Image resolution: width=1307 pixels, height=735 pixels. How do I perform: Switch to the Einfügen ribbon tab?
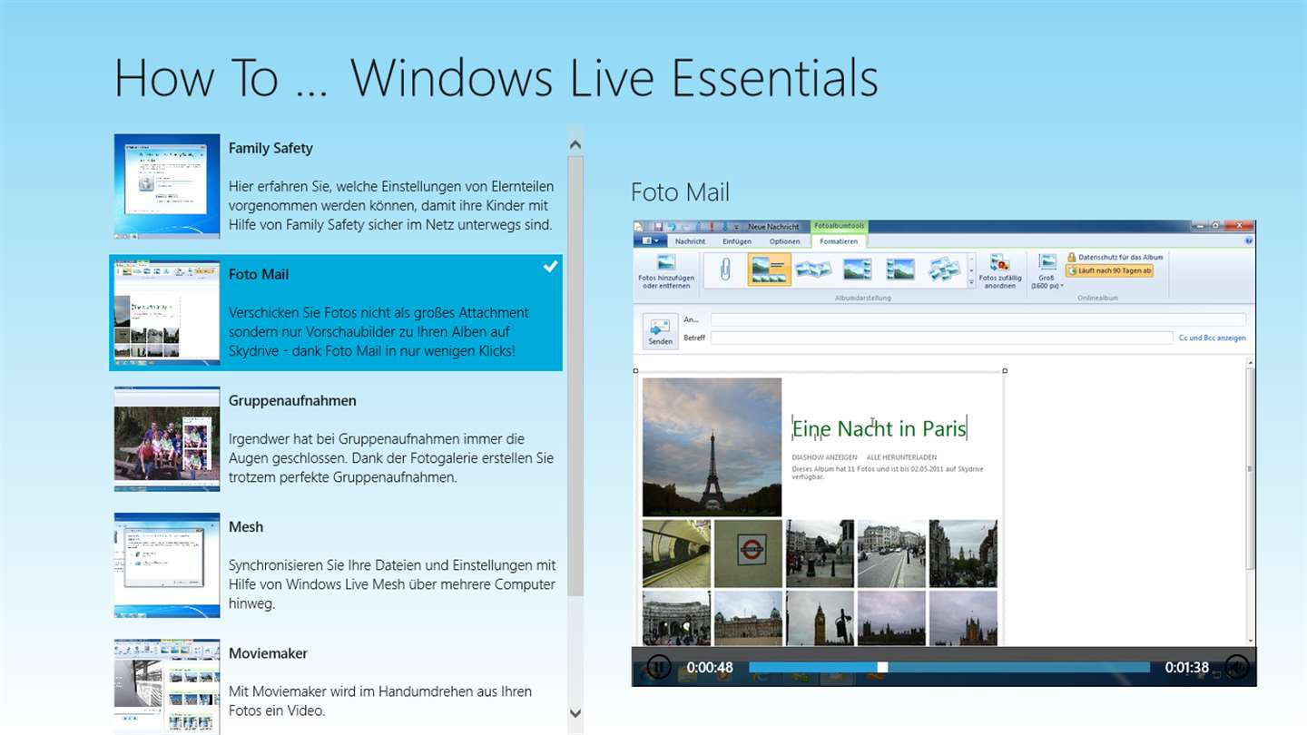737,241
